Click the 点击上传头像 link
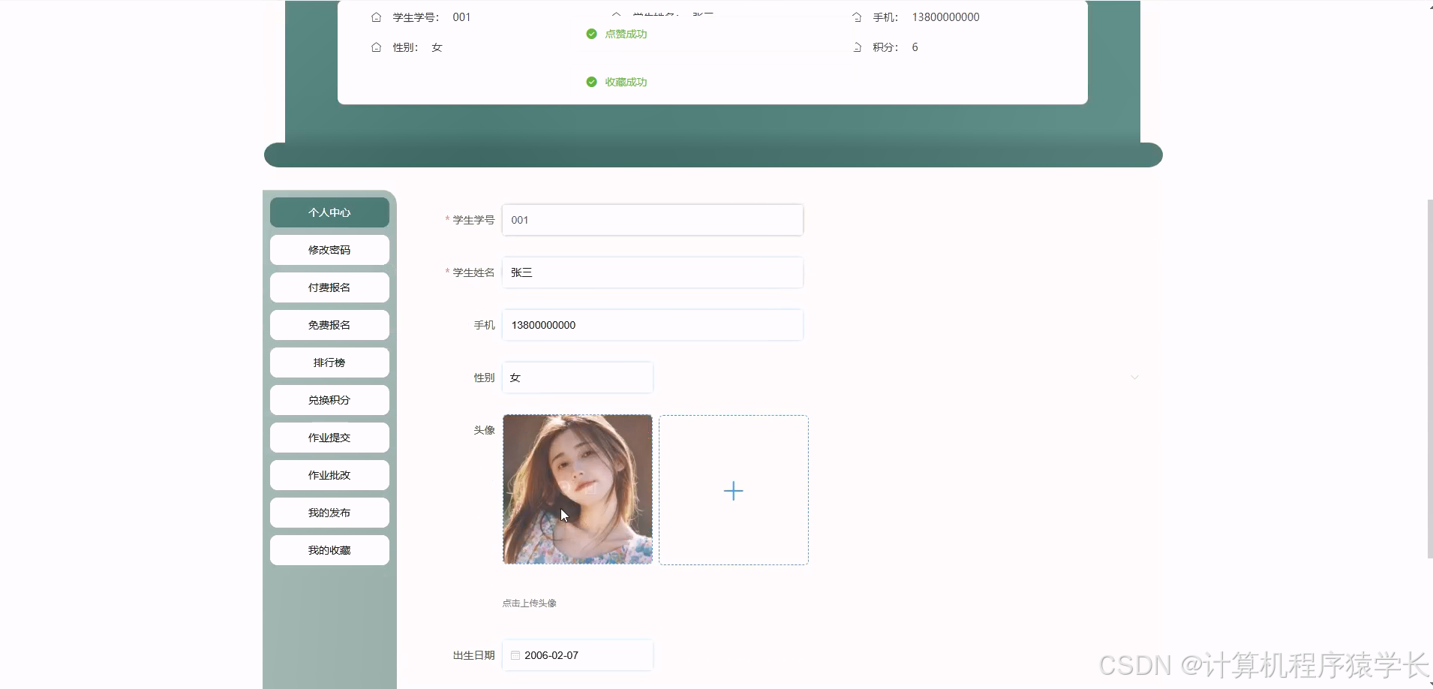Screen dimensions: 1433x689 point(529,602)
